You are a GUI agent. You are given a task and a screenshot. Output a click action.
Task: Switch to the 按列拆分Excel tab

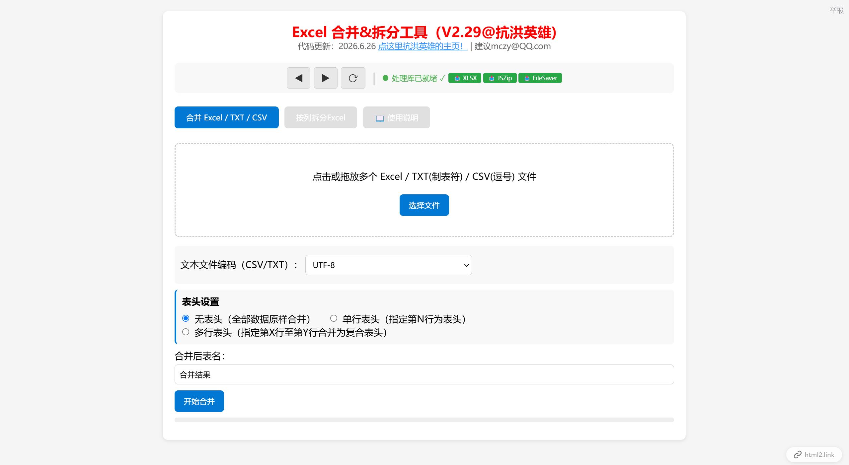pyautogui.click(x=321, y=117)
